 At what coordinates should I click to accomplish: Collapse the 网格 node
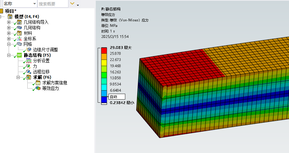(x=9, y=44)
